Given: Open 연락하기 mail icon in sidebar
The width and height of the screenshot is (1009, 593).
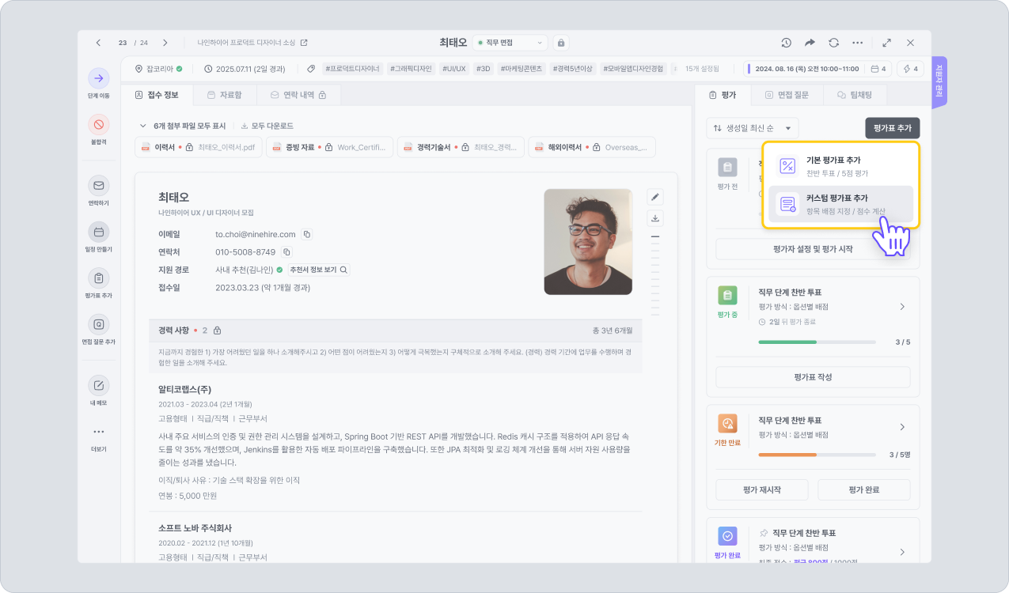Looking at the screenshot, I should (x=99, y=186).
